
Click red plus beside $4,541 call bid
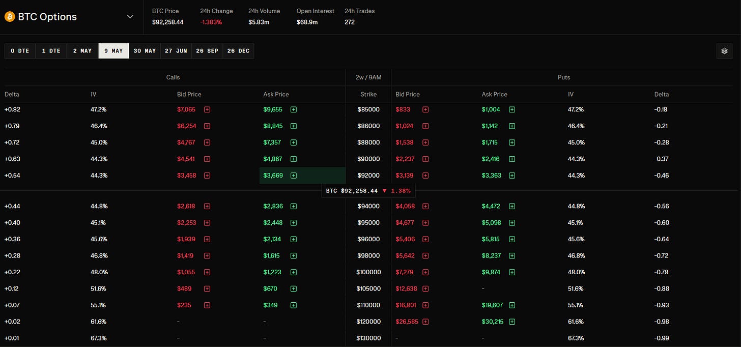point(207,159)
